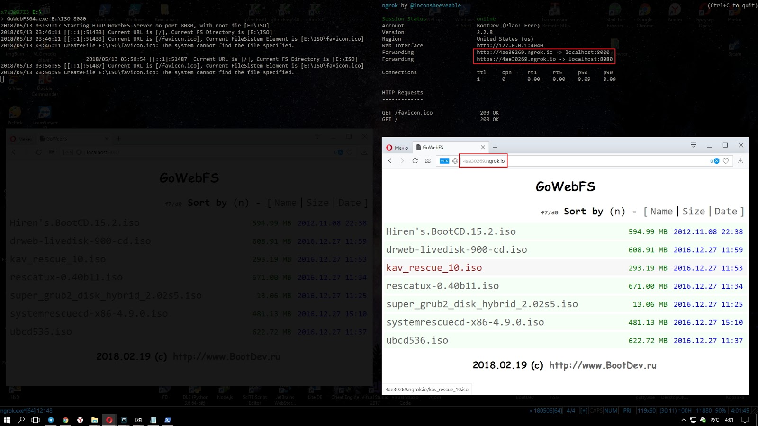Open the cloud sync tray icon with checkmark
Viewport: 758px width, 426px height.
(x=703, y=420)
